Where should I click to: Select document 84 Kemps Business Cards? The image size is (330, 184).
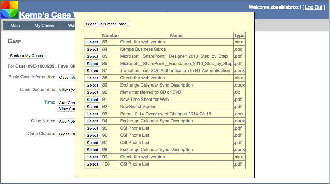[x=92, y=49]
